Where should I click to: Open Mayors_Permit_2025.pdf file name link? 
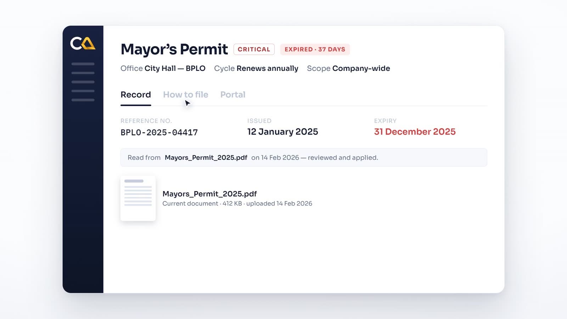(x=209, y=194)
